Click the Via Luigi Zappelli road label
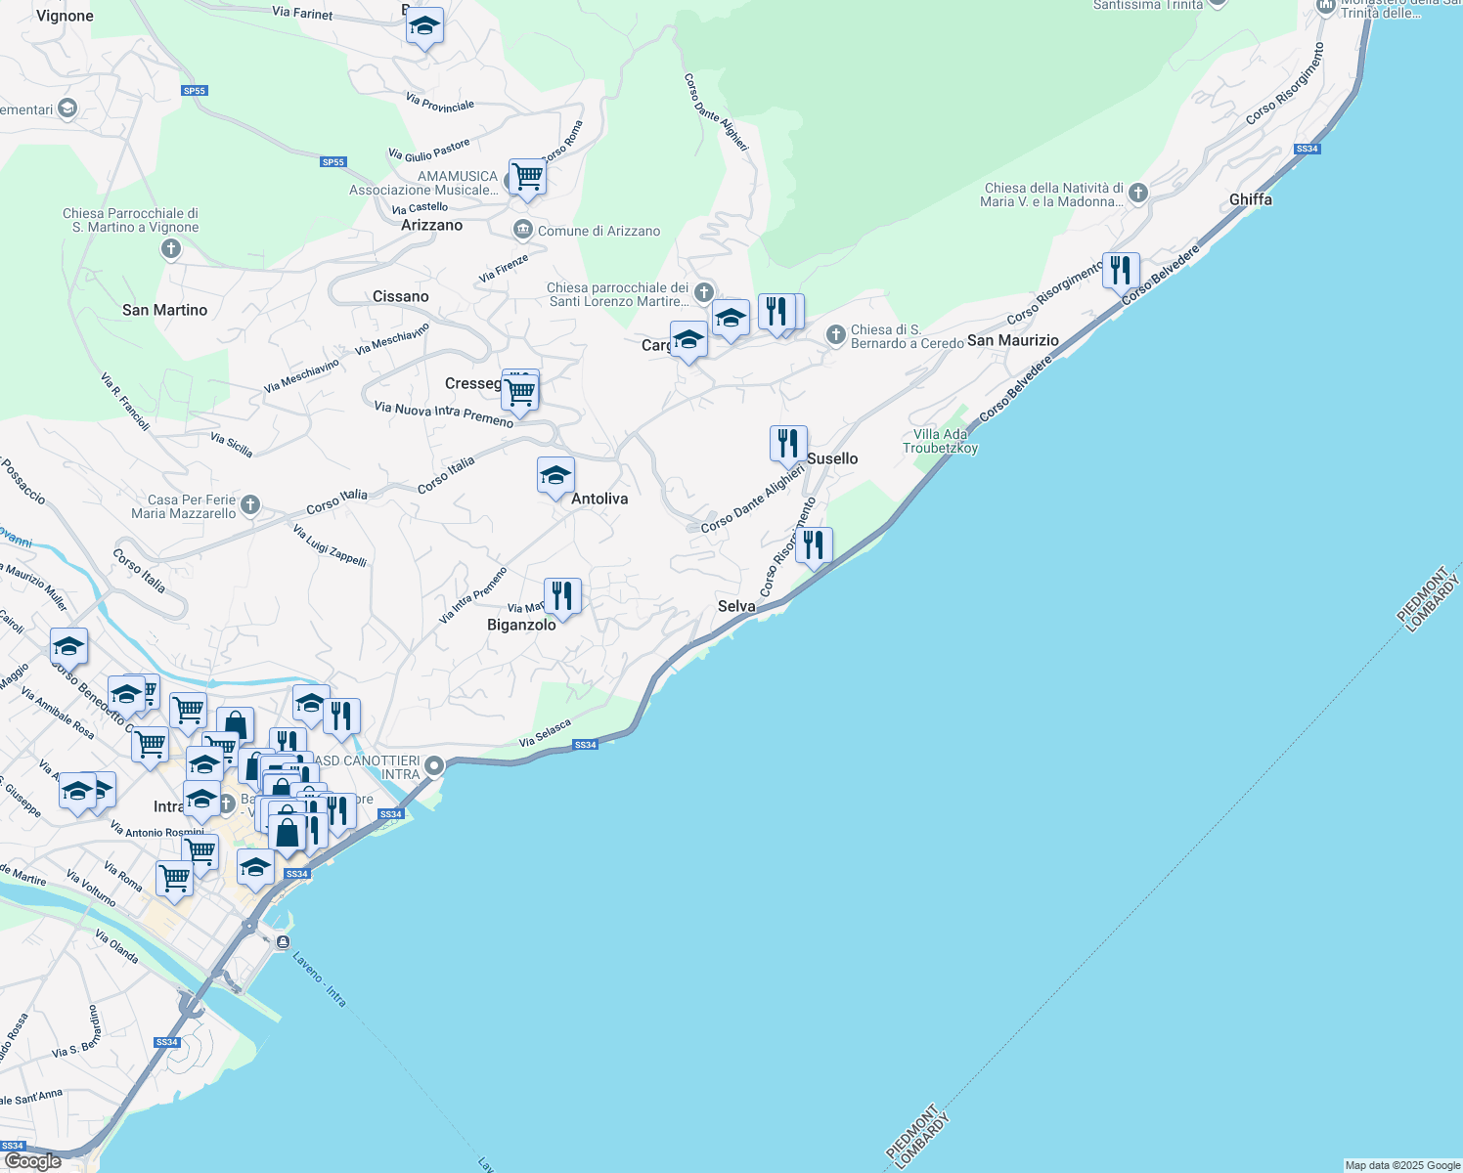 click(330, 546)
